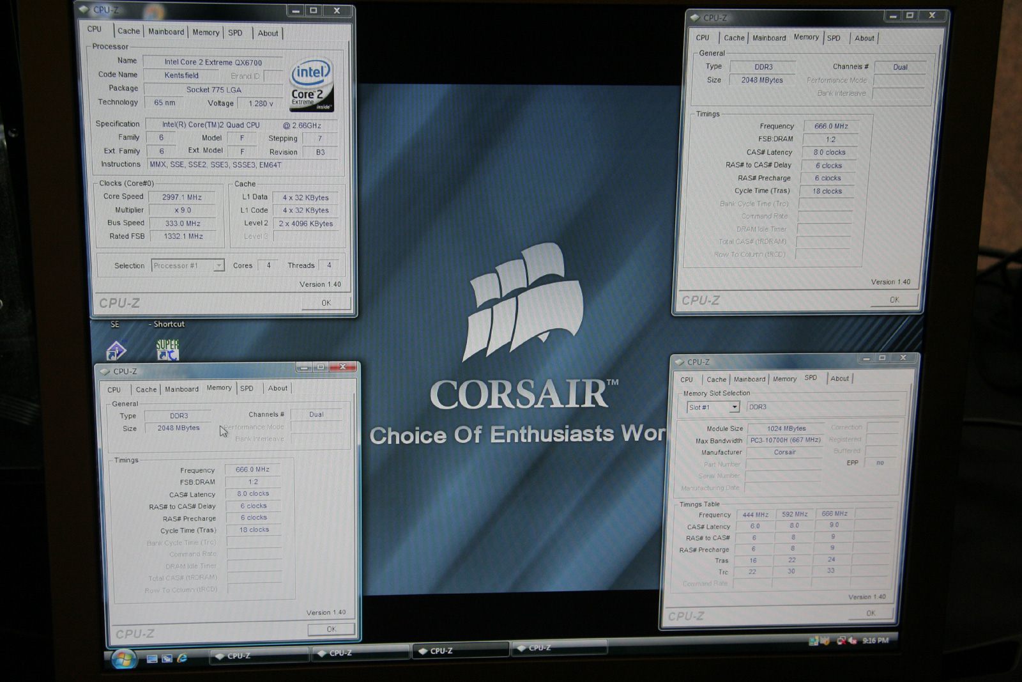
Task: Switch to Cache tab in the processor window
Action: coord(128,31)
